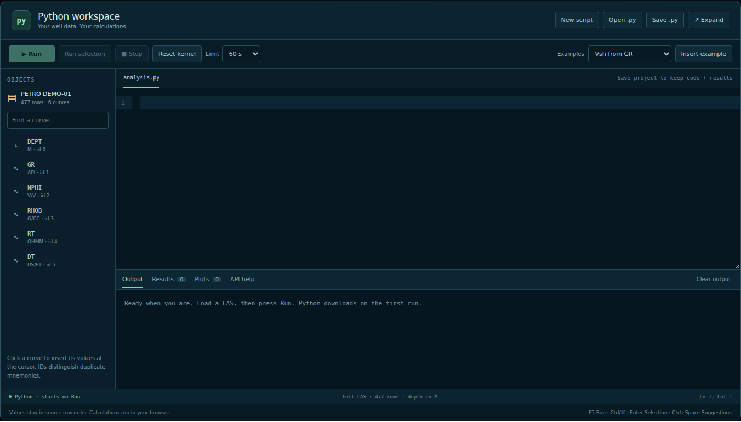Click the Stop button
This screenshot has width=741, height=422.
click(x=132, y=54)
